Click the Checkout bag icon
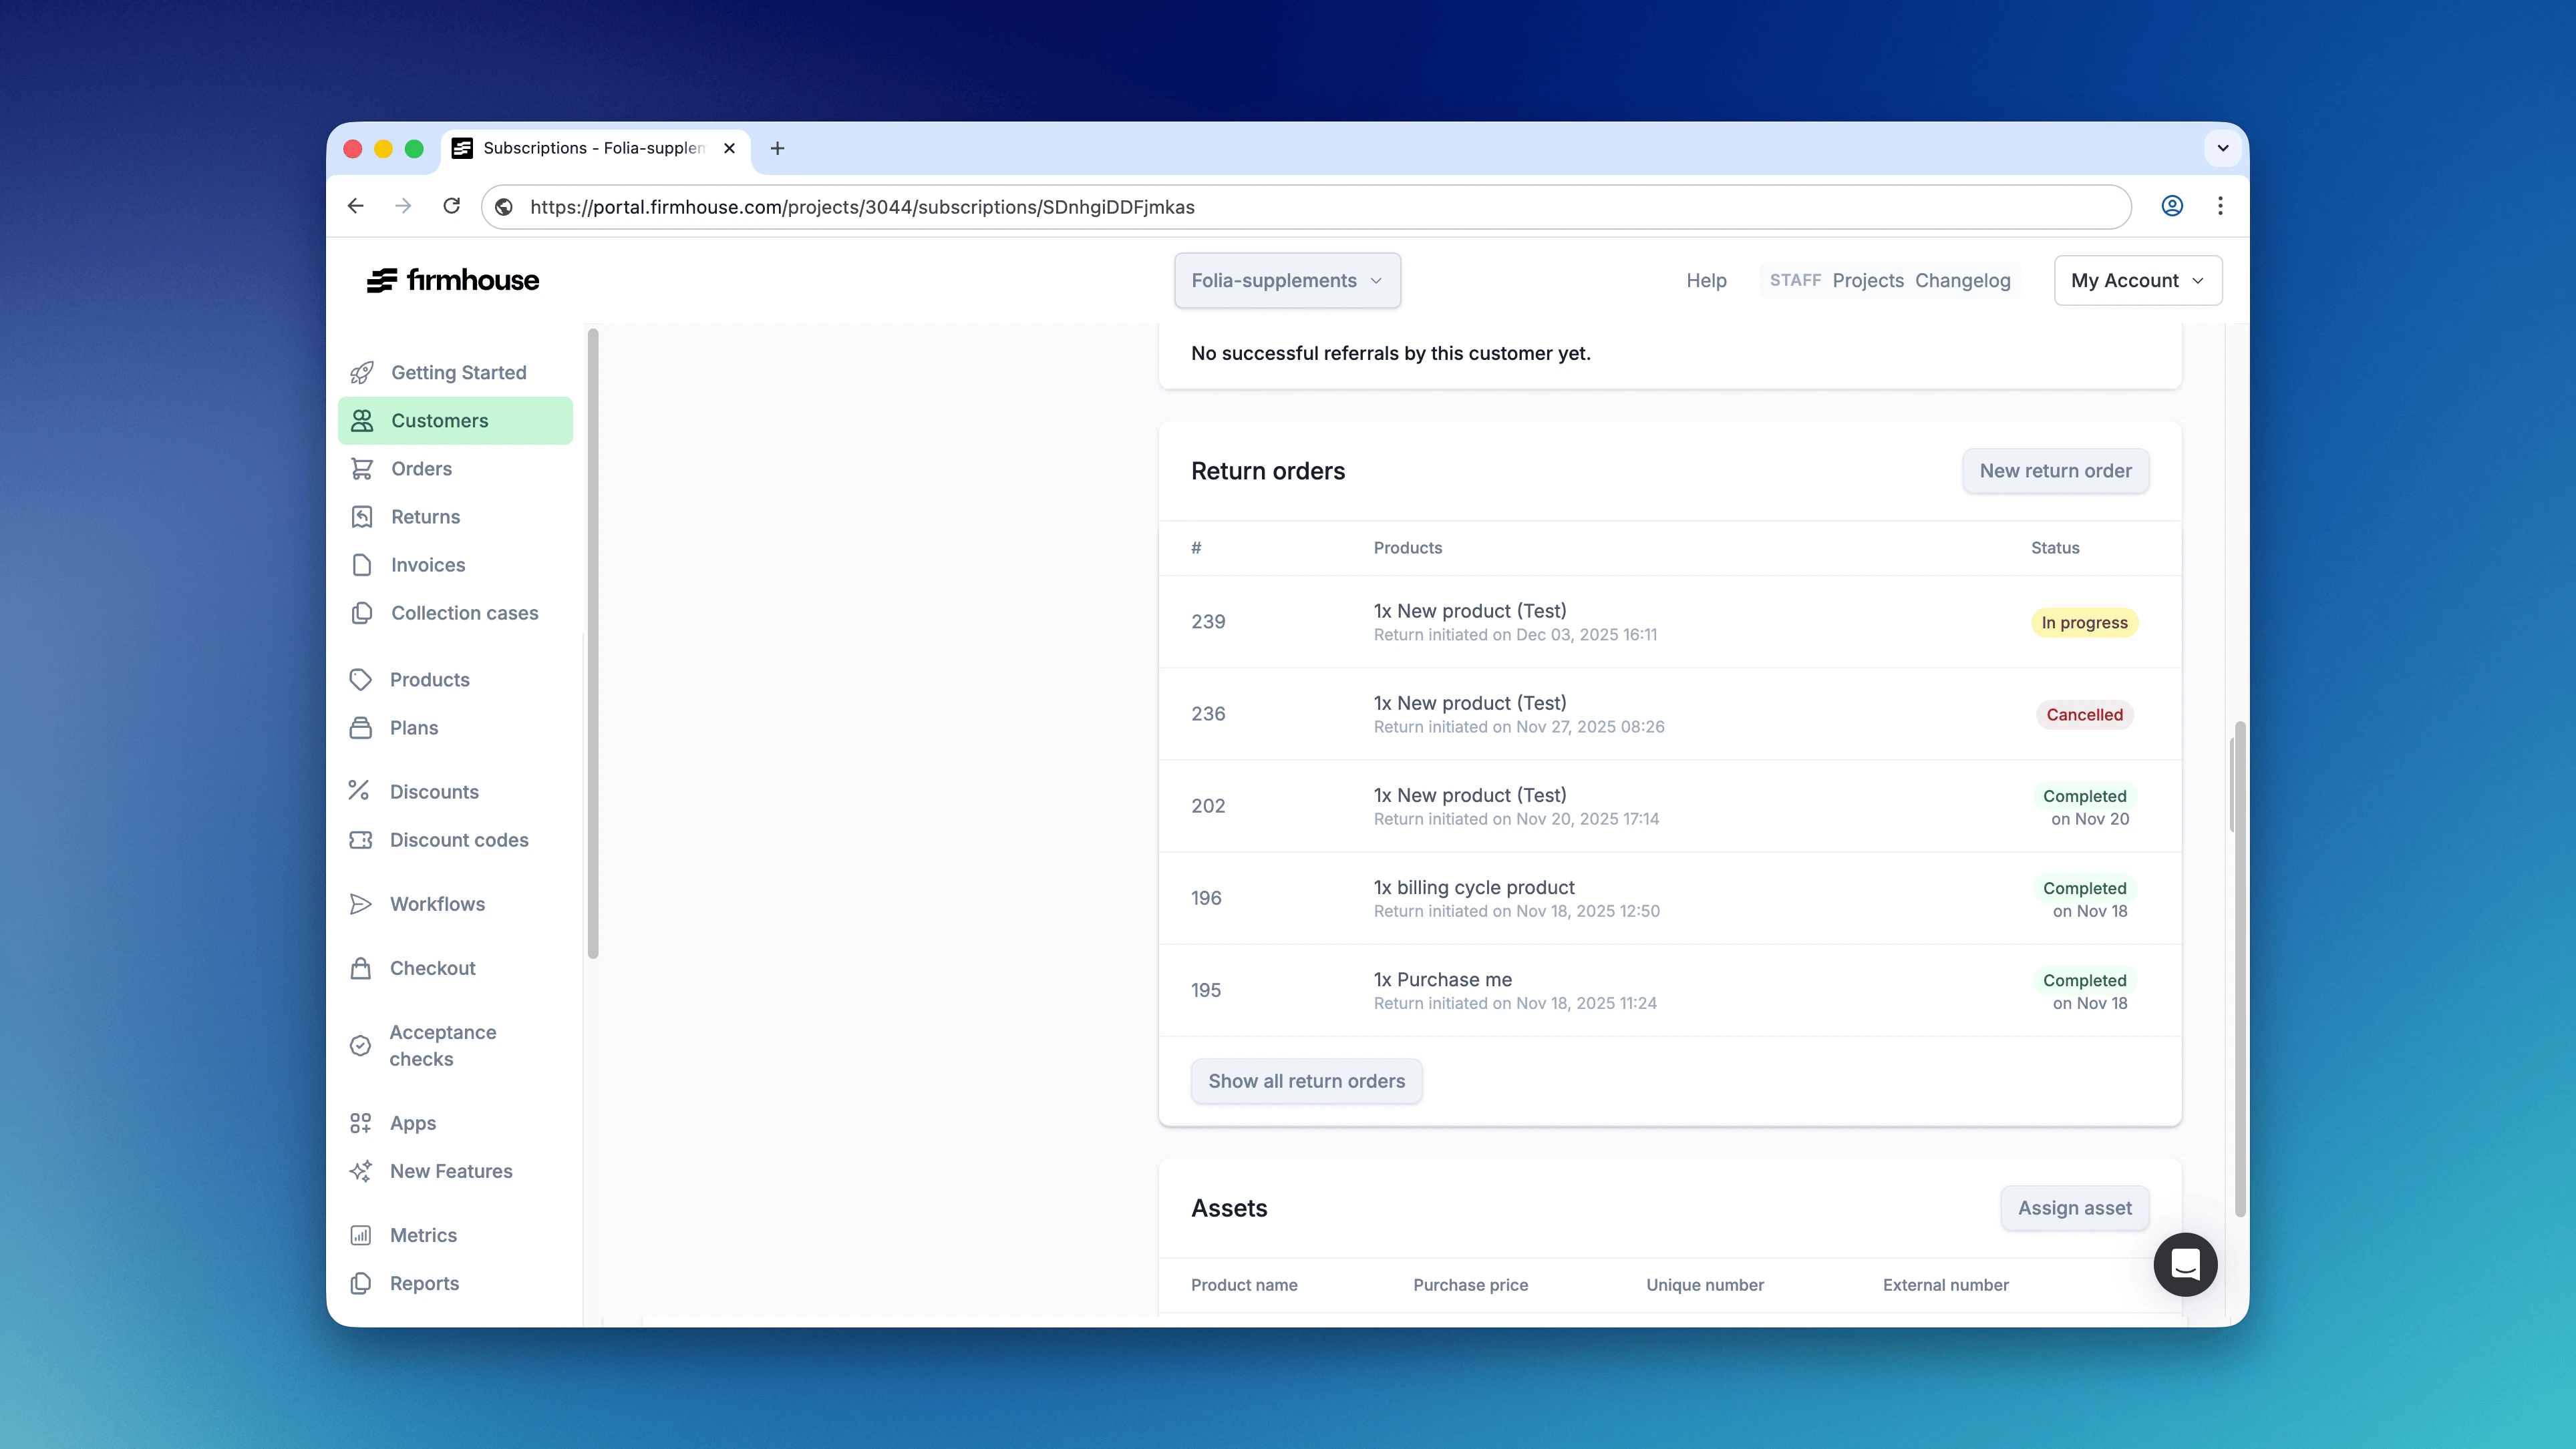 (360, 968)
